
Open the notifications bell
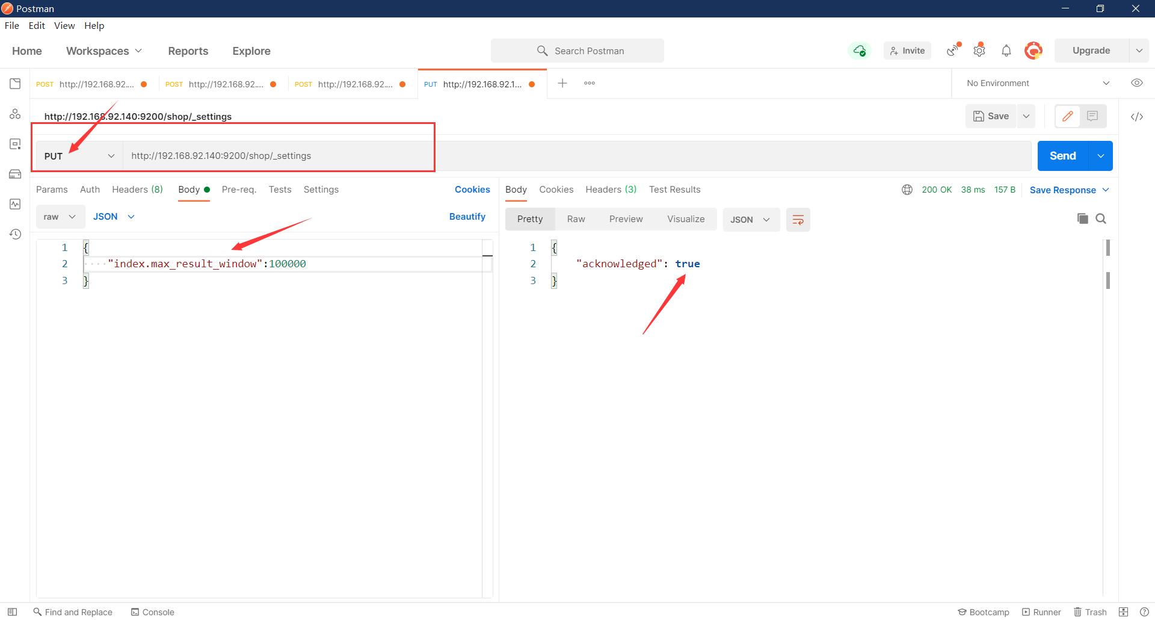(x=1006, y=51)
